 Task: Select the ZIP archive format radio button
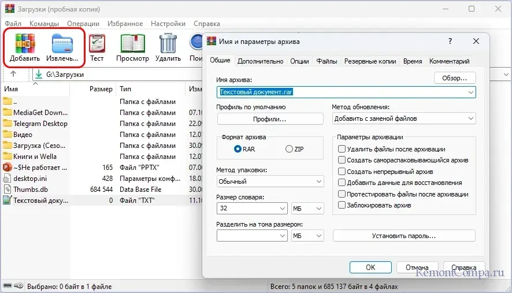[290, 149]
